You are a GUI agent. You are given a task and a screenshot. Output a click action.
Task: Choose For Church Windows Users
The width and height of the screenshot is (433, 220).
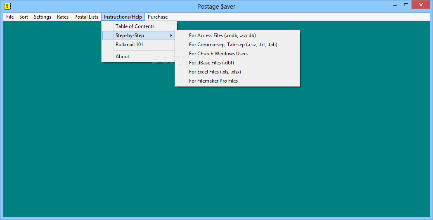point(237,54)
